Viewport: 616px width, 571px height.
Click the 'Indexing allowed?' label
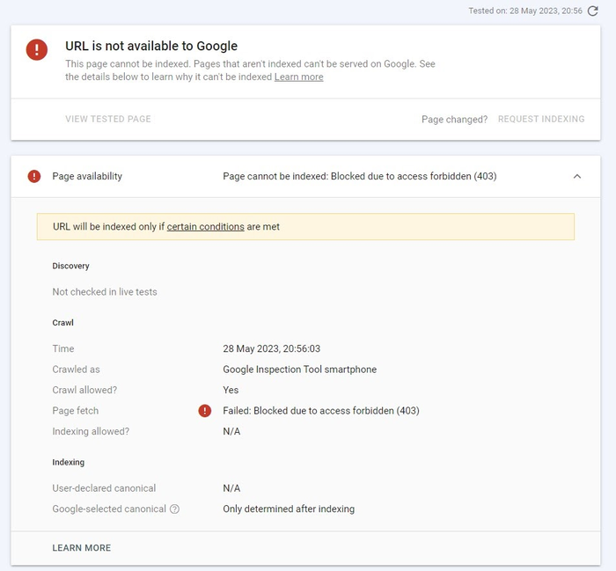[91, 432]
